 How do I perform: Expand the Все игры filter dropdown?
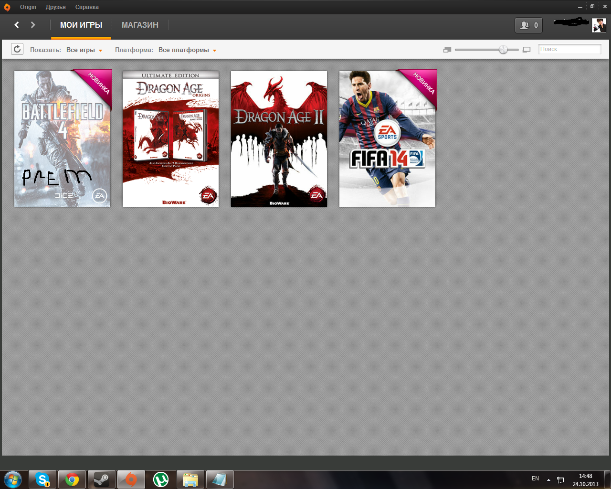84,50
